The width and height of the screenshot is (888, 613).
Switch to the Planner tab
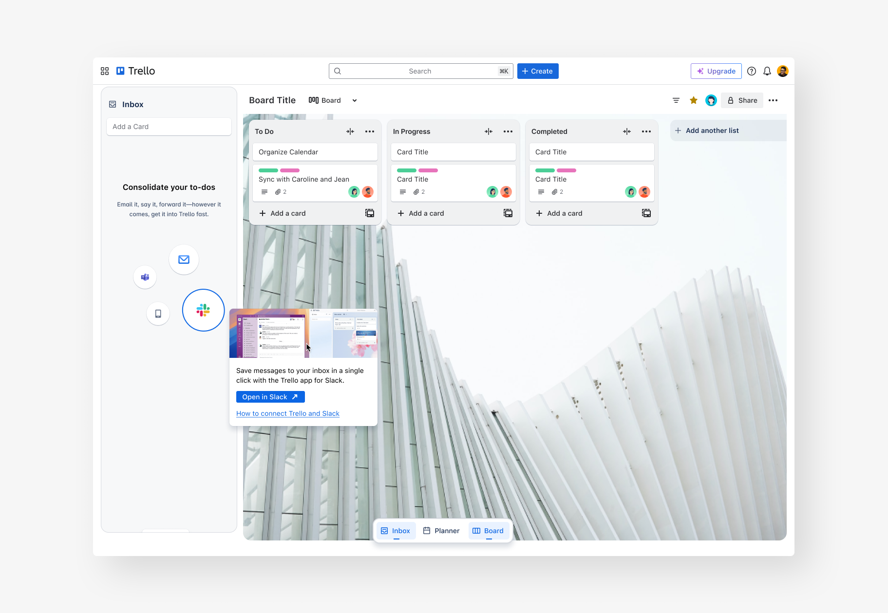pos(441,531)
